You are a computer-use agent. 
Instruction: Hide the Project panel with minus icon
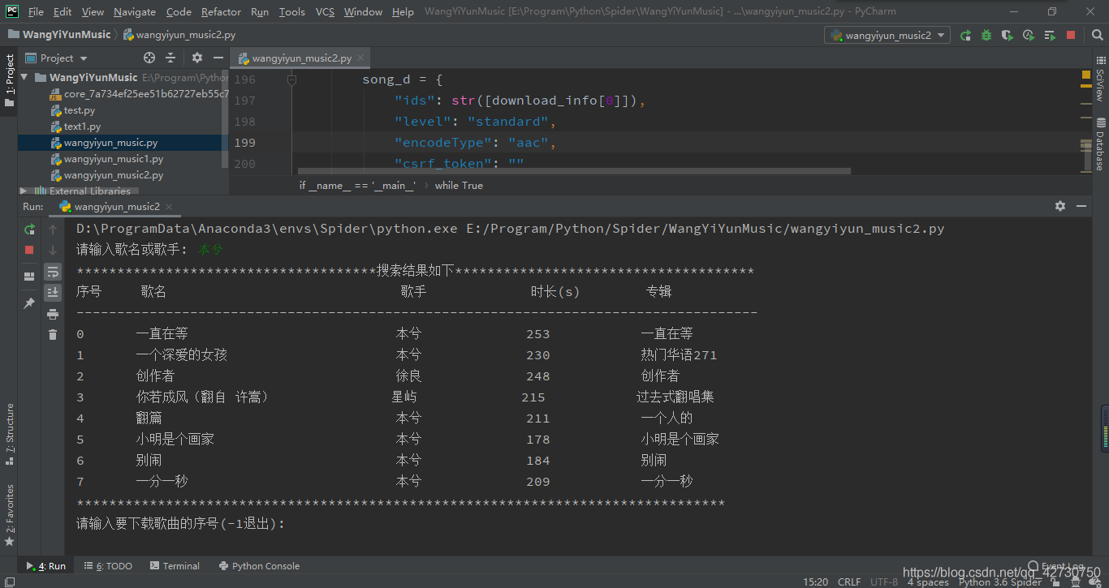point(218,58)
